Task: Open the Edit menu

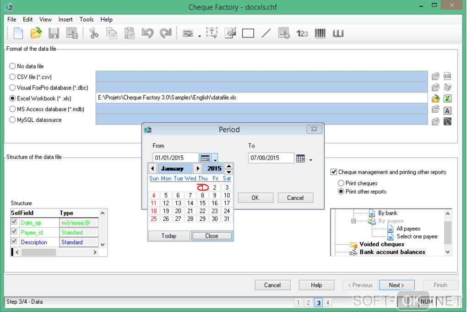Action: [27, 19]
